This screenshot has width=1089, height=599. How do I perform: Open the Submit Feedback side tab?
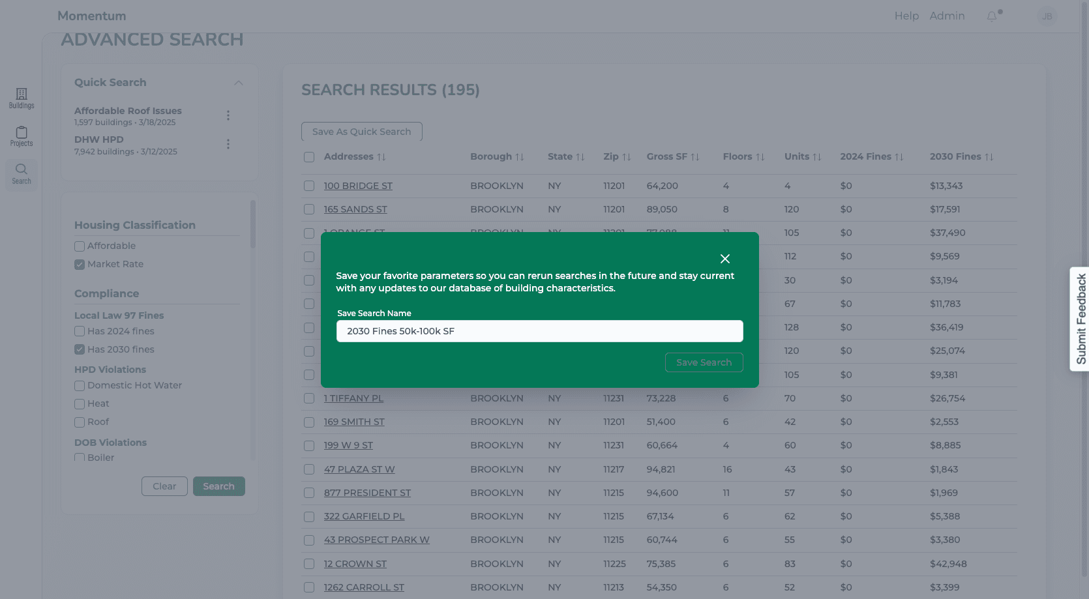tap(1081, 319)
